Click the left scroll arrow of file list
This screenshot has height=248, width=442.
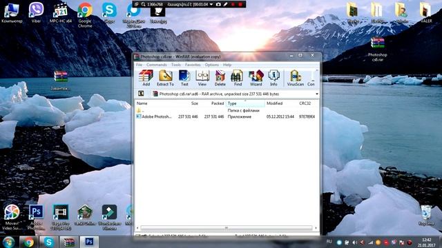click(137, 228)
